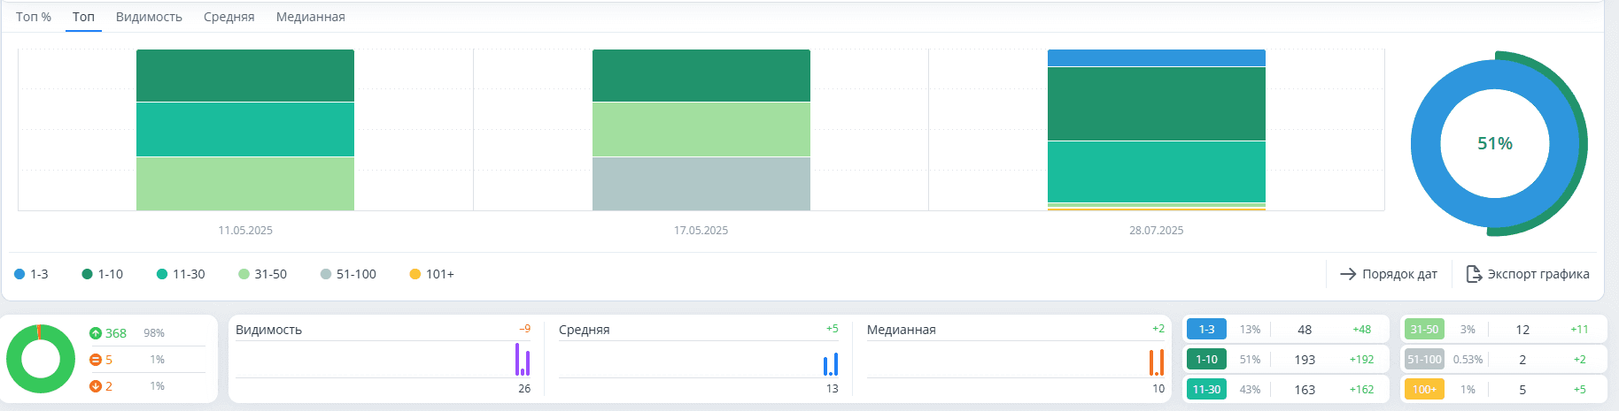Click the blue 1-3 range badge
The height and width of the screenshot is (411, 1619).
(1206, 330)
